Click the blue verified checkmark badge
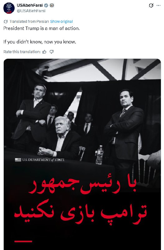Image resolution: width=164 pixels, height=250 pixels. coord(46,5)
